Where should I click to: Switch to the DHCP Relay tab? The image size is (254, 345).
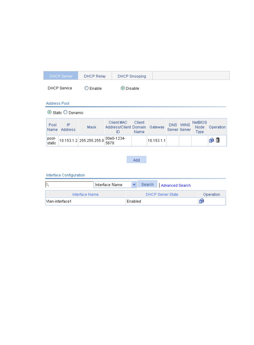click(x=95, y=76)
